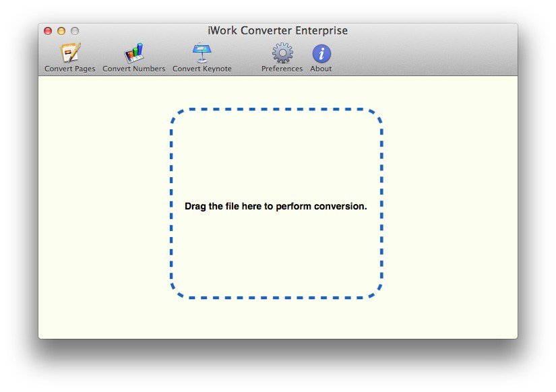Show the About info icon
Image resolution: width=556 pixels, height=392 pixels.
point(321,53)
